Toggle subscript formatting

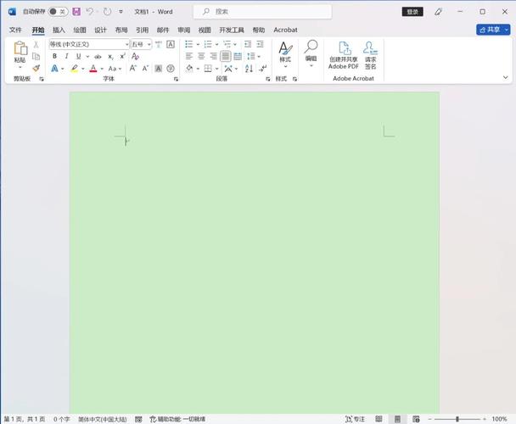(x=111, y=56)
